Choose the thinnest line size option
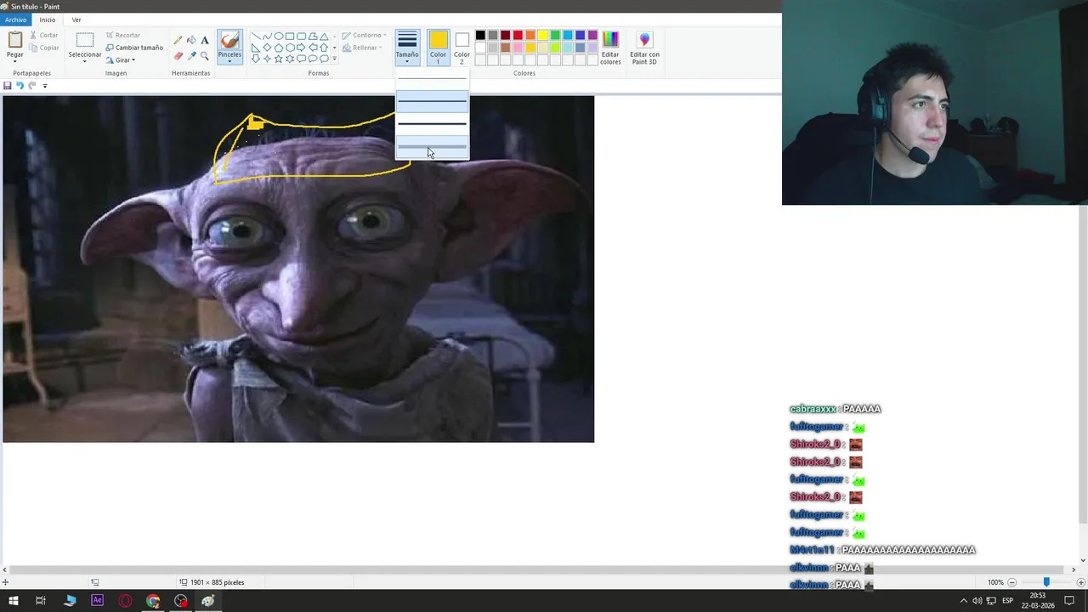Viewport: 1088px width, 612px height. [432, 79]
